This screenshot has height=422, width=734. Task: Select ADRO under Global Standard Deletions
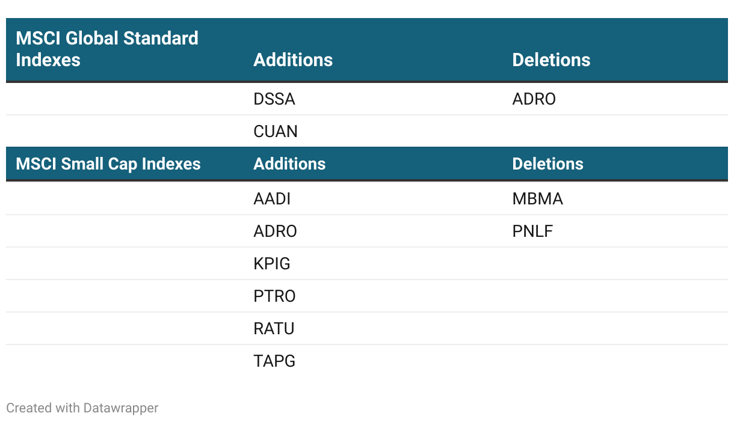[534, 99]
